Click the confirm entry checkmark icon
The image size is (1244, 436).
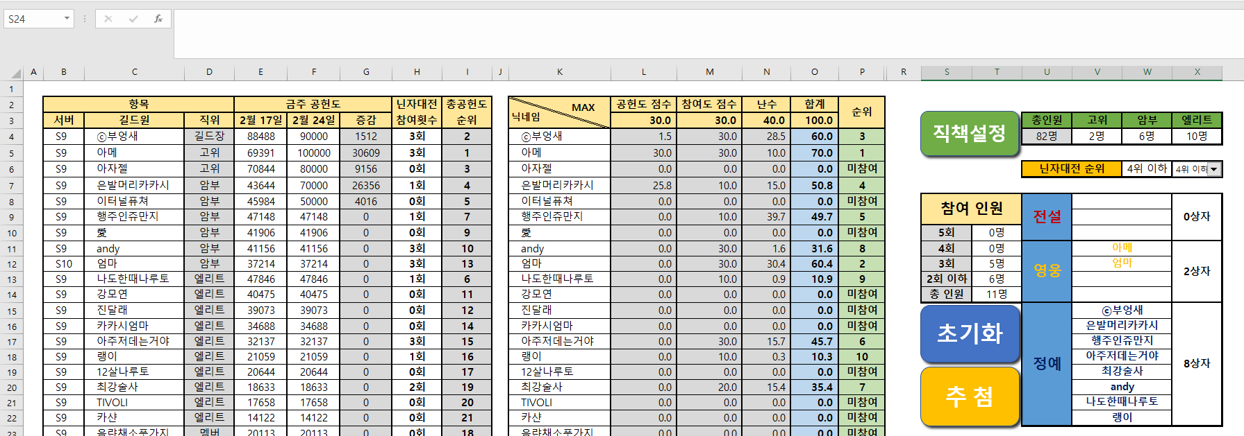(133, 19)
